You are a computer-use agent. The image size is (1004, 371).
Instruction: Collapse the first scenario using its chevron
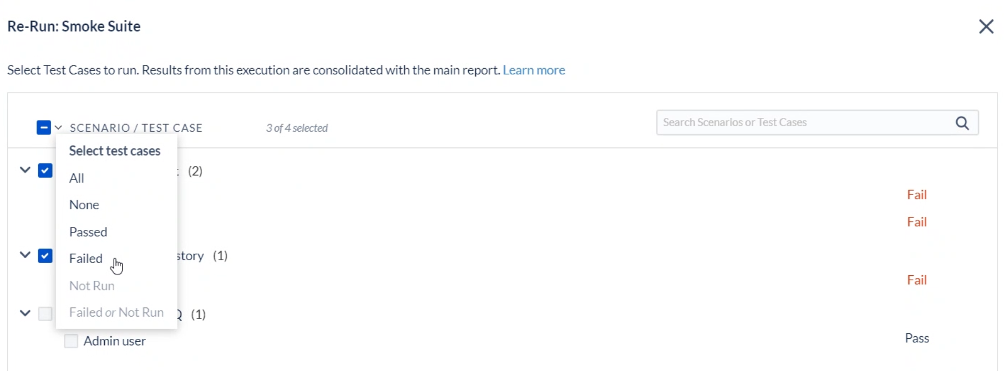[24, 170]
